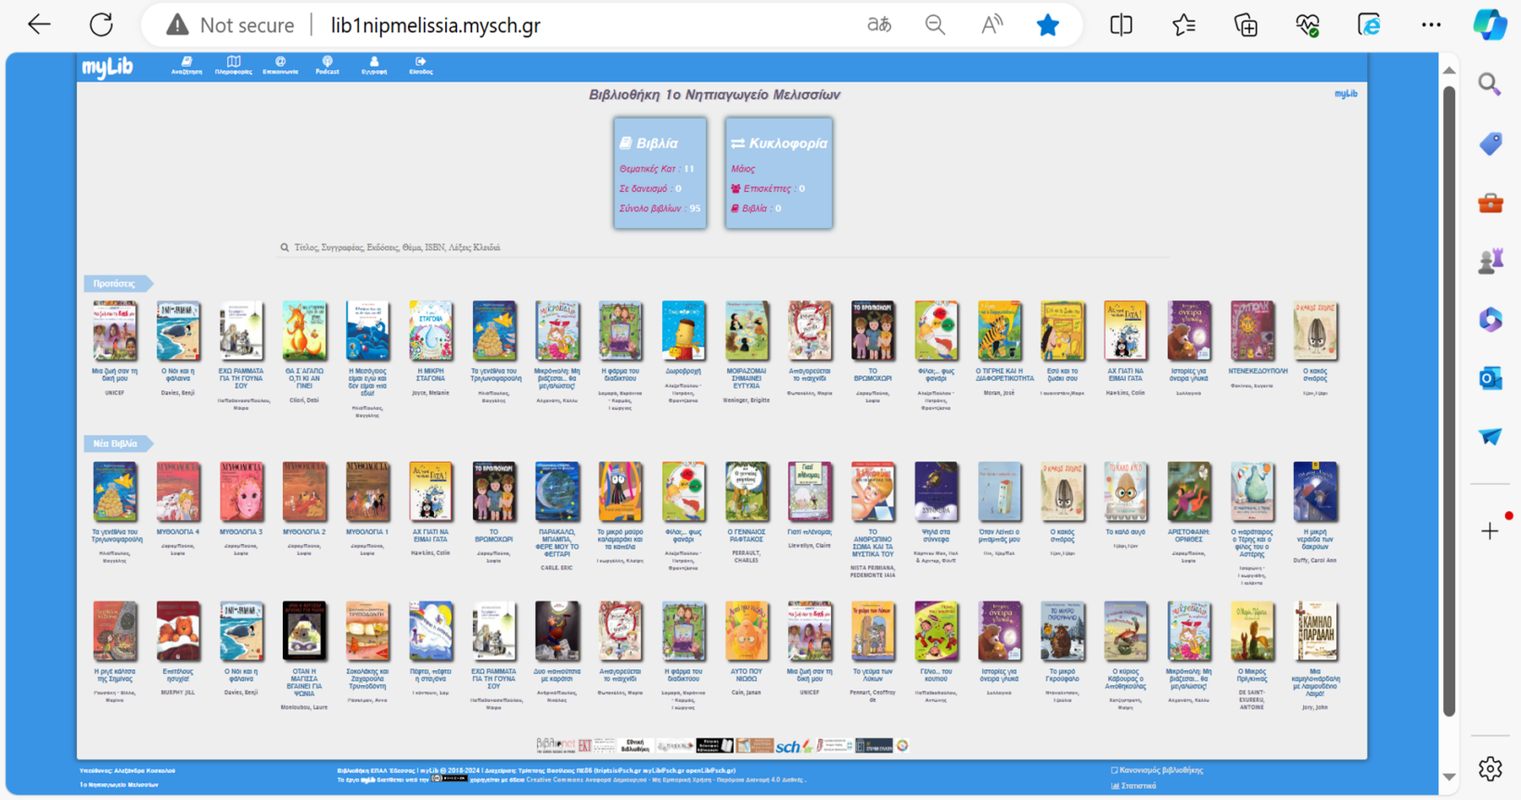1521x800 pixels.
Task: Click the Επικοινωνία contact icon
Action: [280, 65]
